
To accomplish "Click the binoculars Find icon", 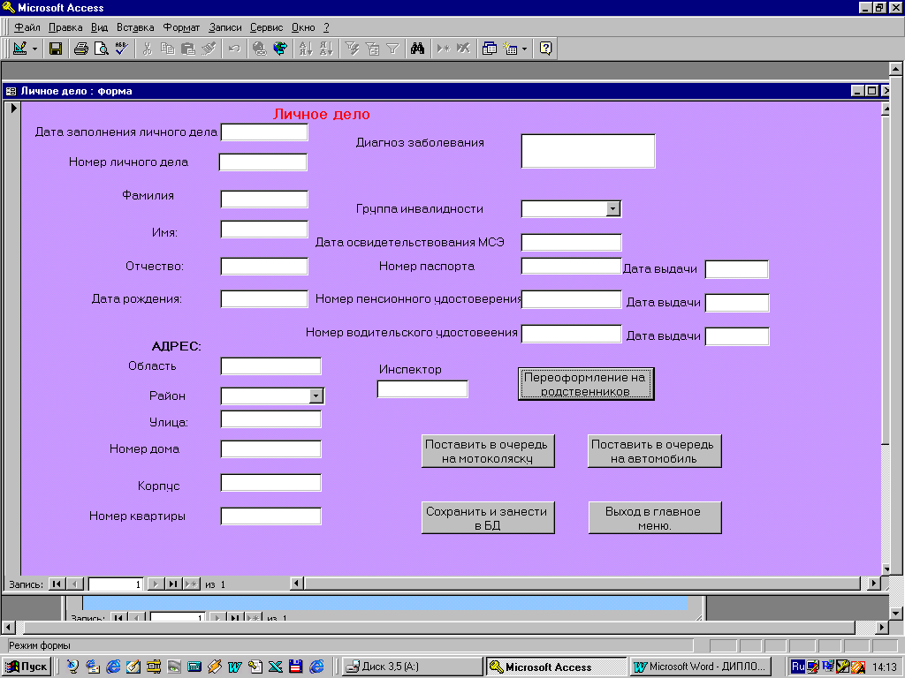I will coord(418,49).
